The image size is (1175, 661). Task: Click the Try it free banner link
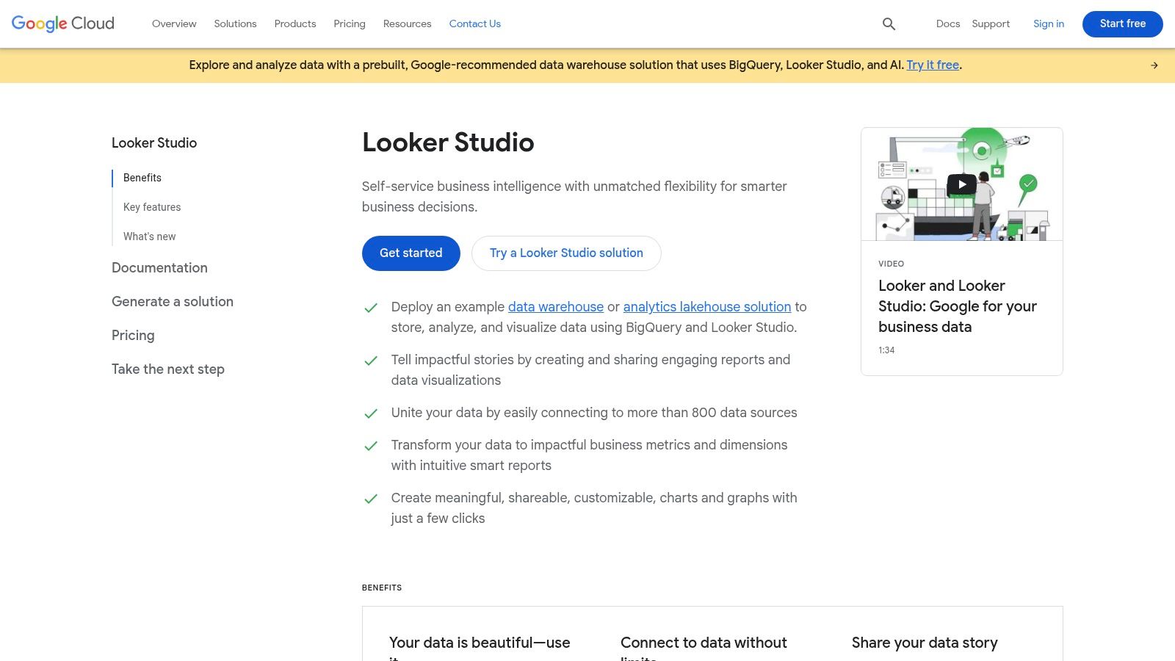click(932, 65)
